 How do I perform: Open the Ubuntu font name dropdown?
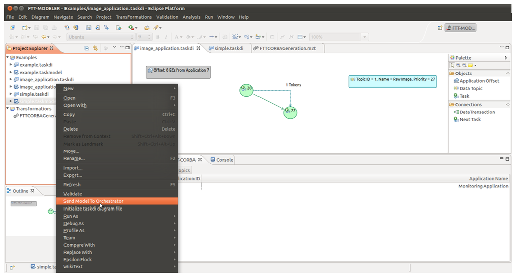click(x=131, y=37)
